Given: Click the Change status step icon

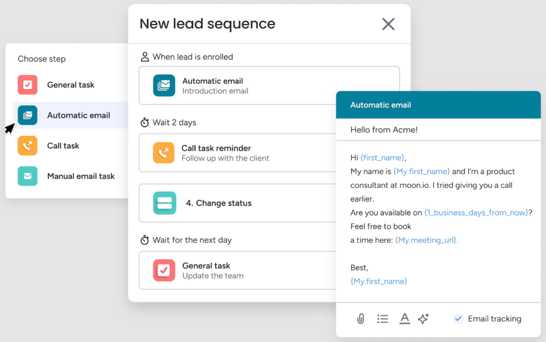Looking at the screenshot, I should click(x=164, y=203).
